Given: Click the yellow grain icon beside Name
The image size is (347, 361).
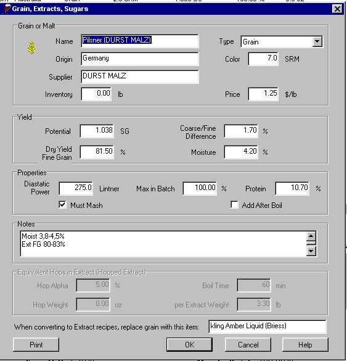Looking at the screenshot, I should tap(31, 48).
